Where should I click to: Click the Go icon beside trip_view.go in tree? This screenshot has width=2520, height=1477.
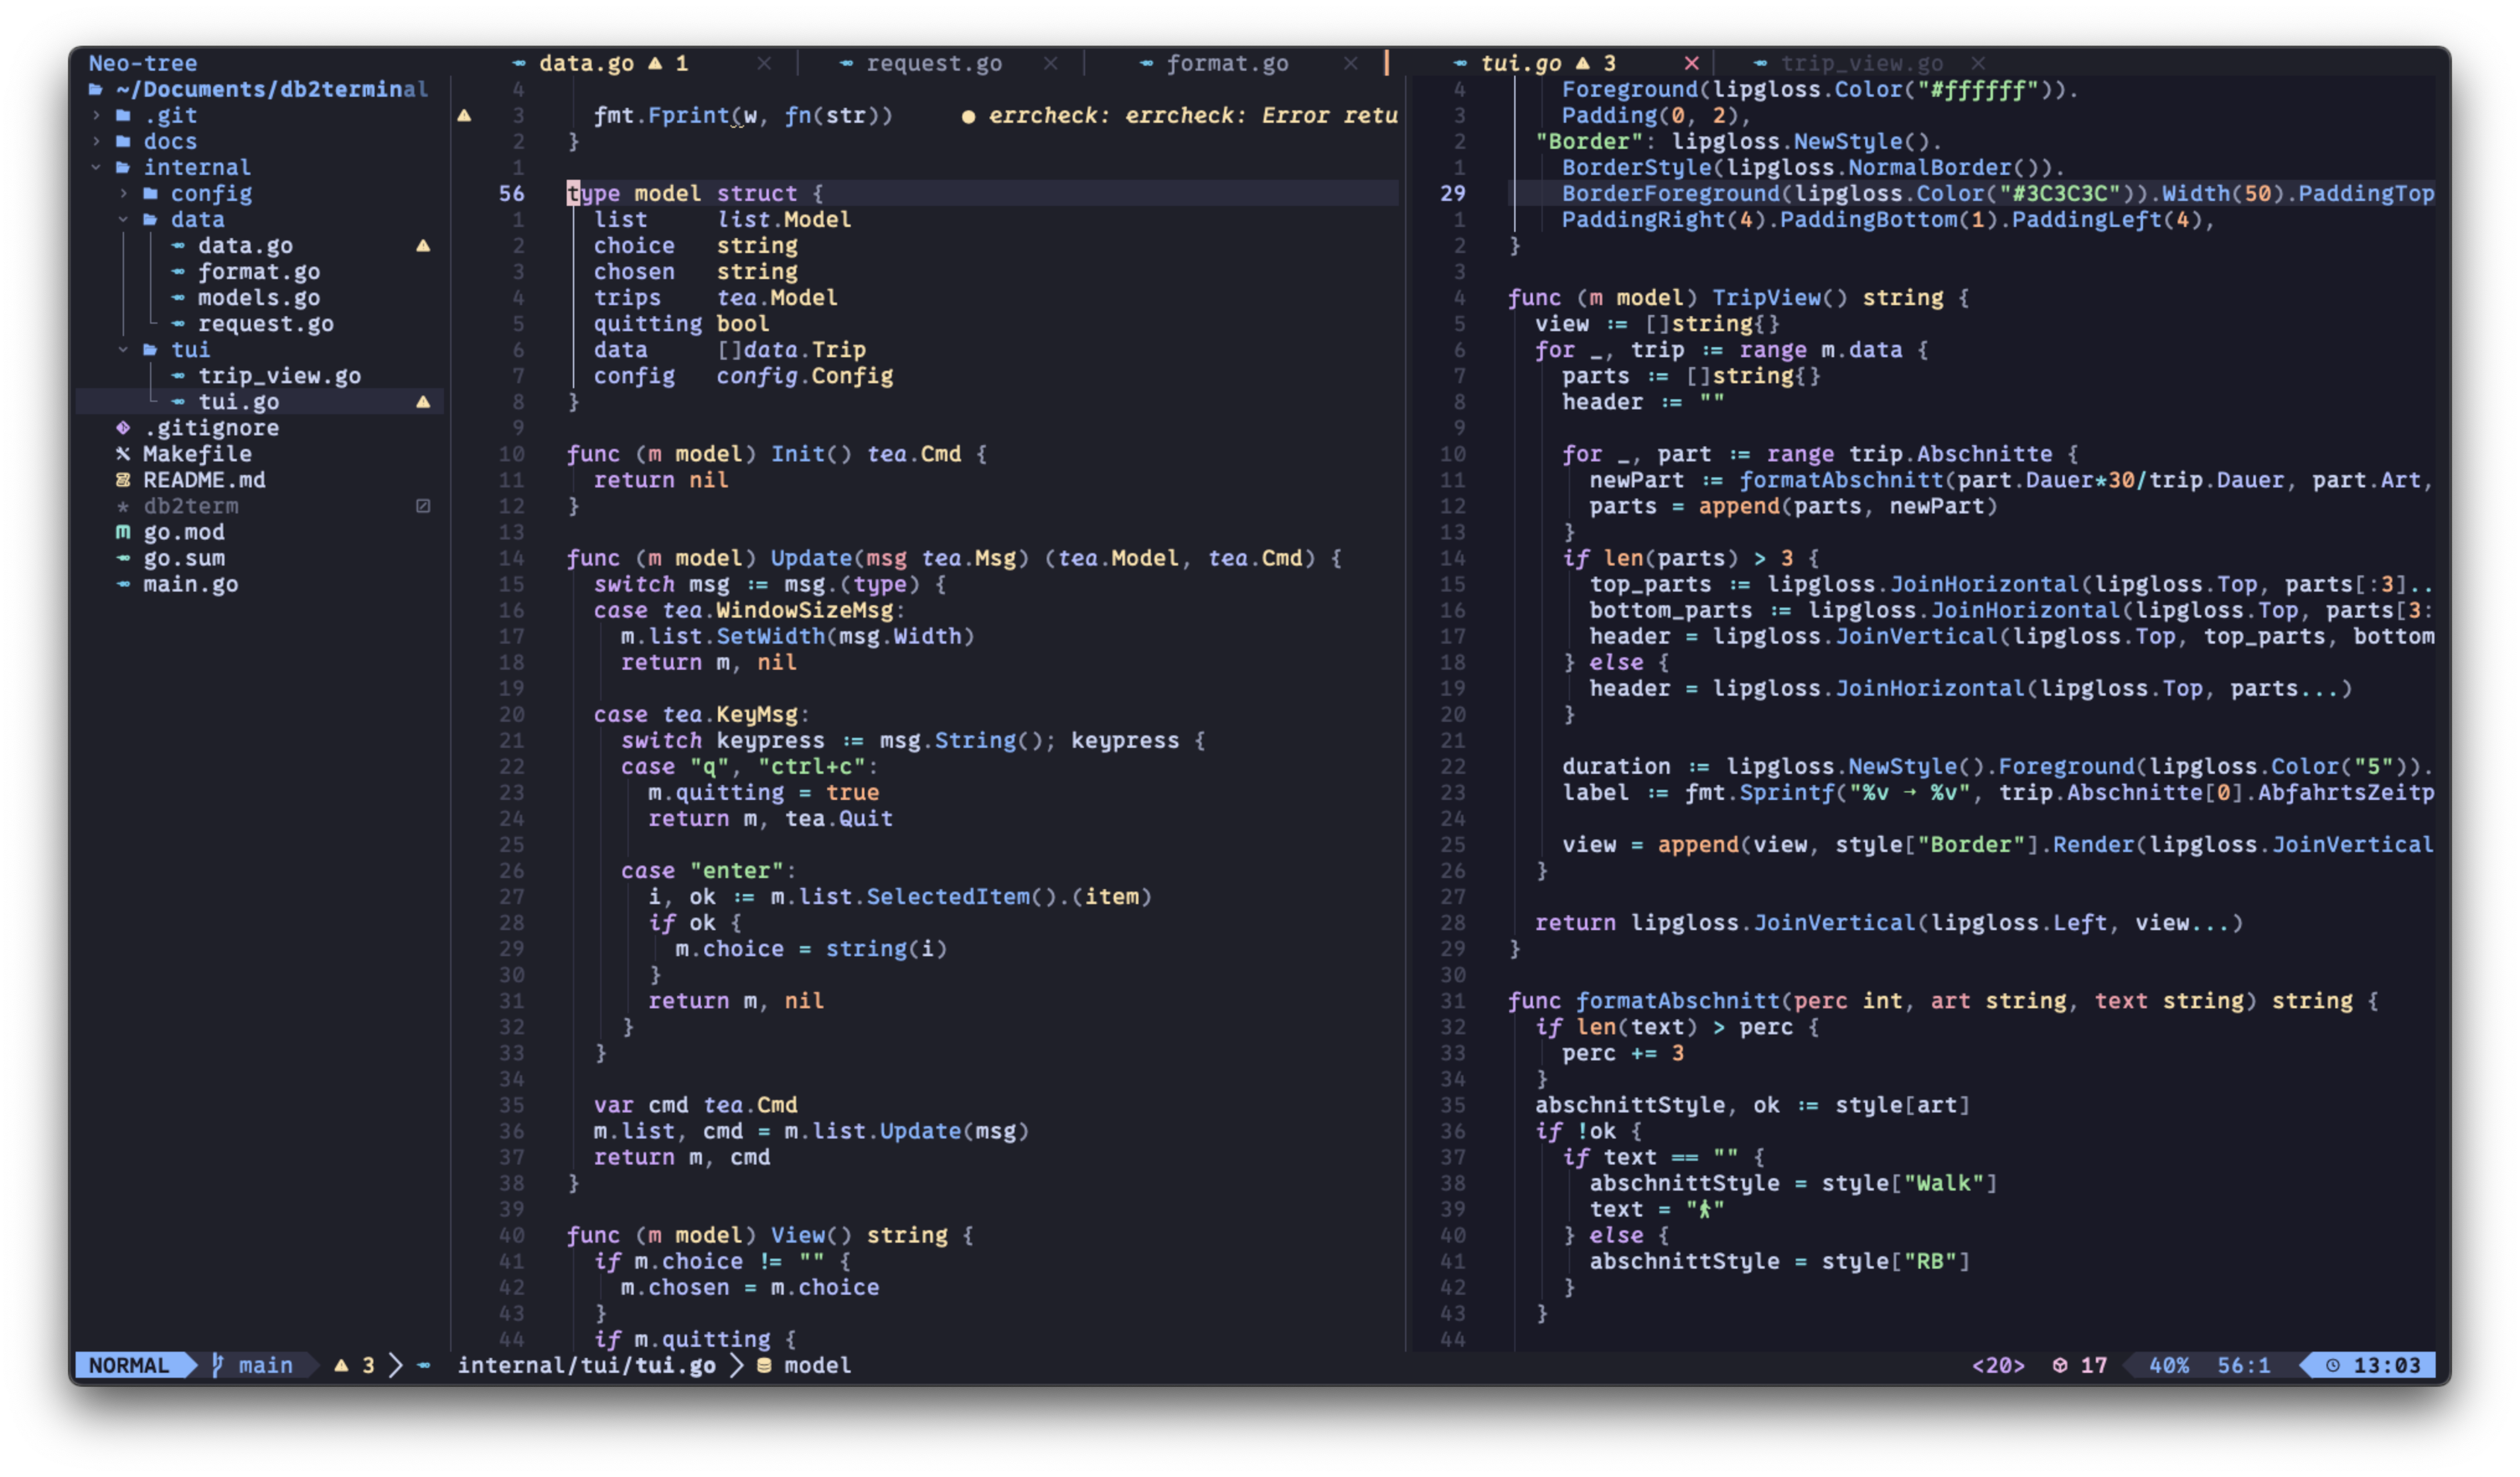point(178,376)
